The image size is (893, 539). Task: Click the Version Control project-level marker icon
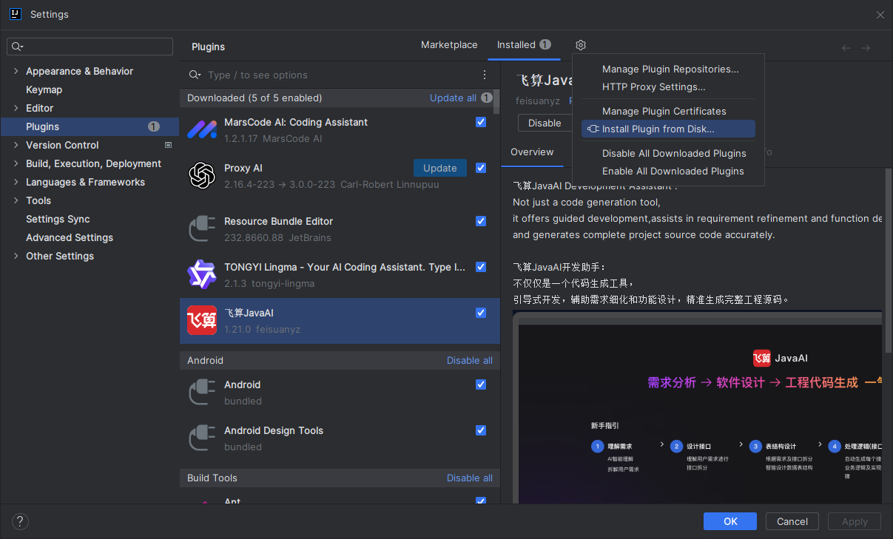tap(168, 145)
